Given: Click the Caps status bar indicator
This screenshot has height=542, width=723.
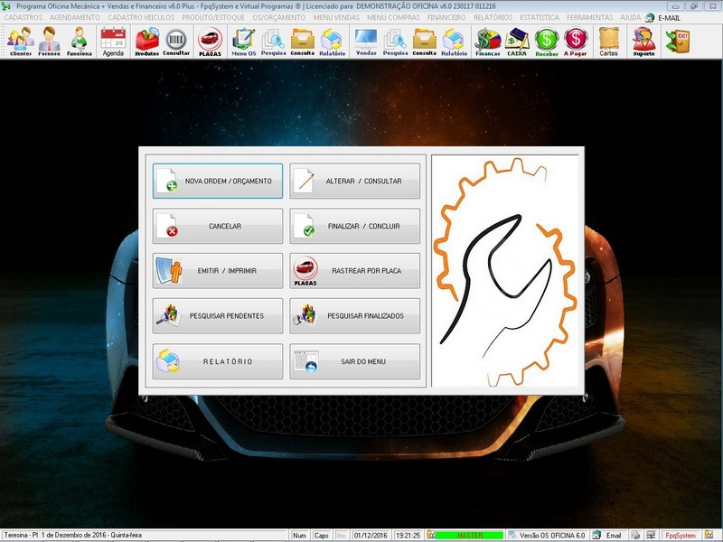Looking at the screenshot, I should click(322, 535).
